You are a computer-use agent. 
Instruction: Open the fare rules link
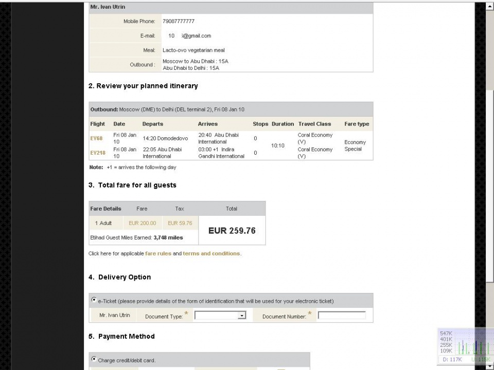pos(158,253)
